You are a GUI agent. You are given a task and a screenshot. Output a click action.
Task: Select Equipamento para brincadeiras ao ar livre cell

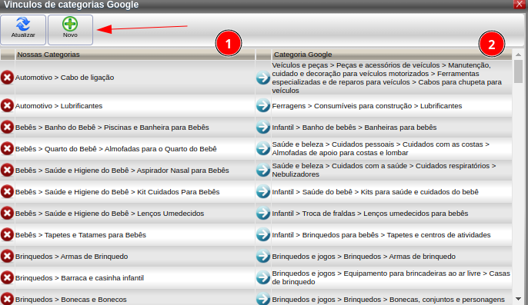coord(392,278)
